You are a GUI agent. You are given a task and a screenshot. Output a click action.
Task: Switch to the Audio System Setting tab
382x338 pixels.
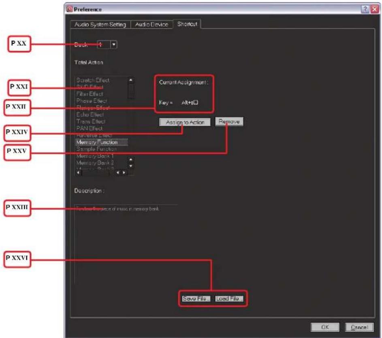coord(100,25)
